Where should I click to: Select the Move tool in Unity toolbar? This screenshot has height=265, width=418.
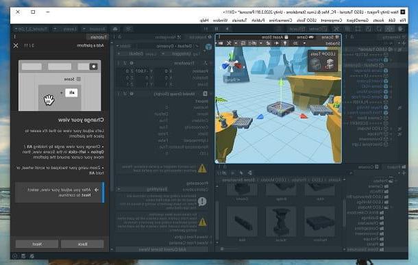coord(389,29)
